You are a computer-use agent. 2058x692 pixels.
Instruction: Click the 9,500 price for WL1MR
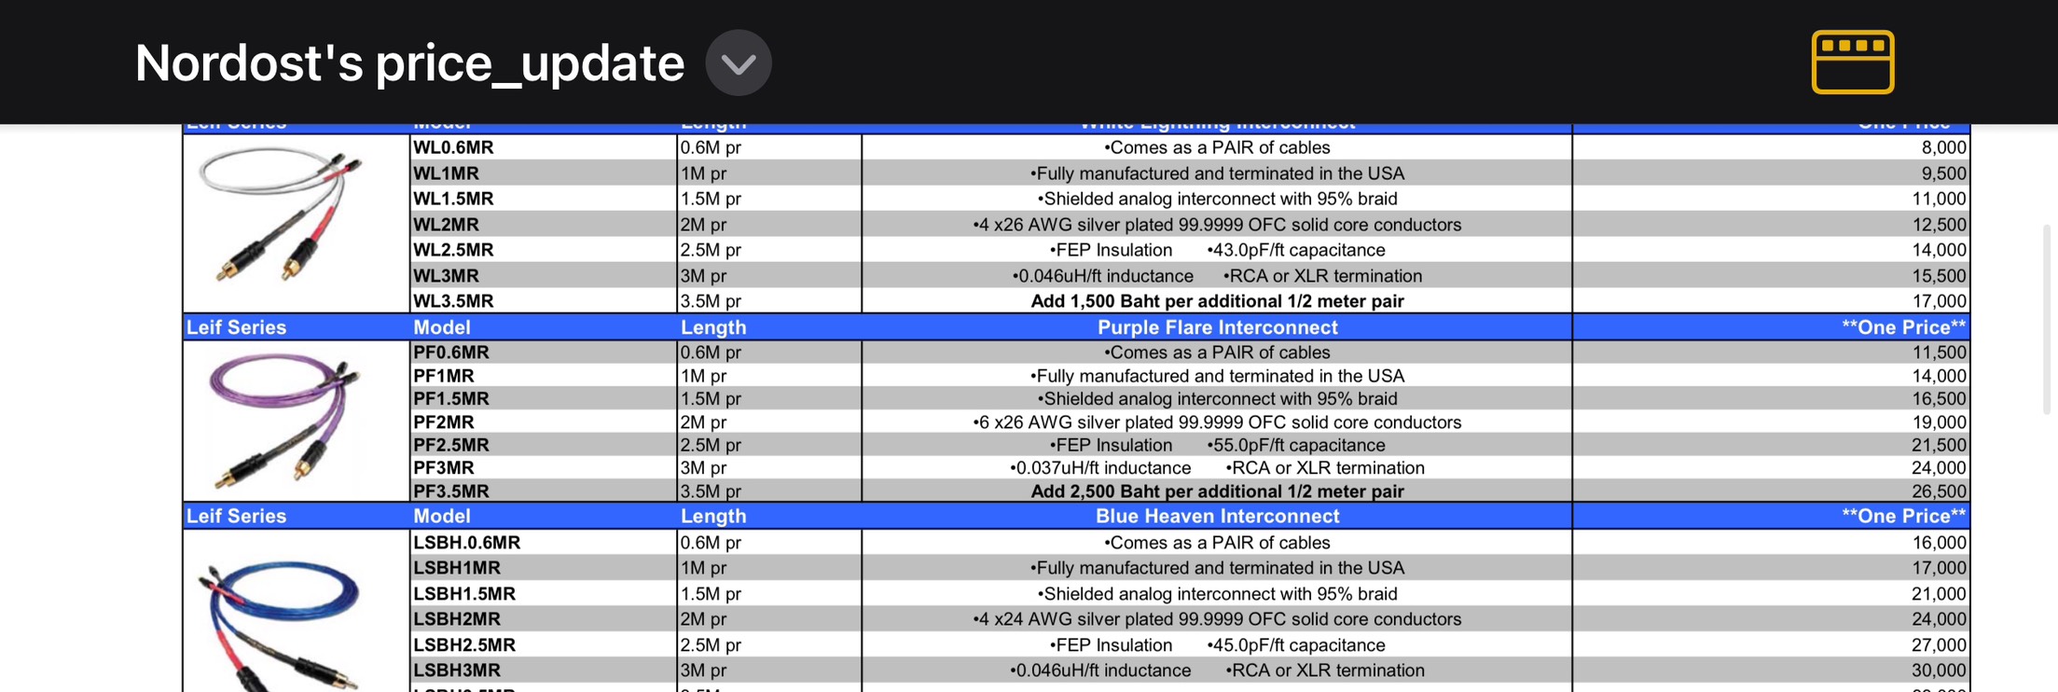click(x=1943, y=173)
